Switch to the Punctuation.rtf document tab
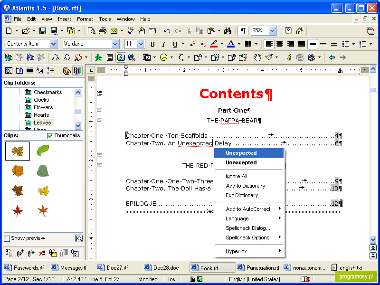Screen dimensions: 380x285 pyautogui.click(x=258, y=267)
